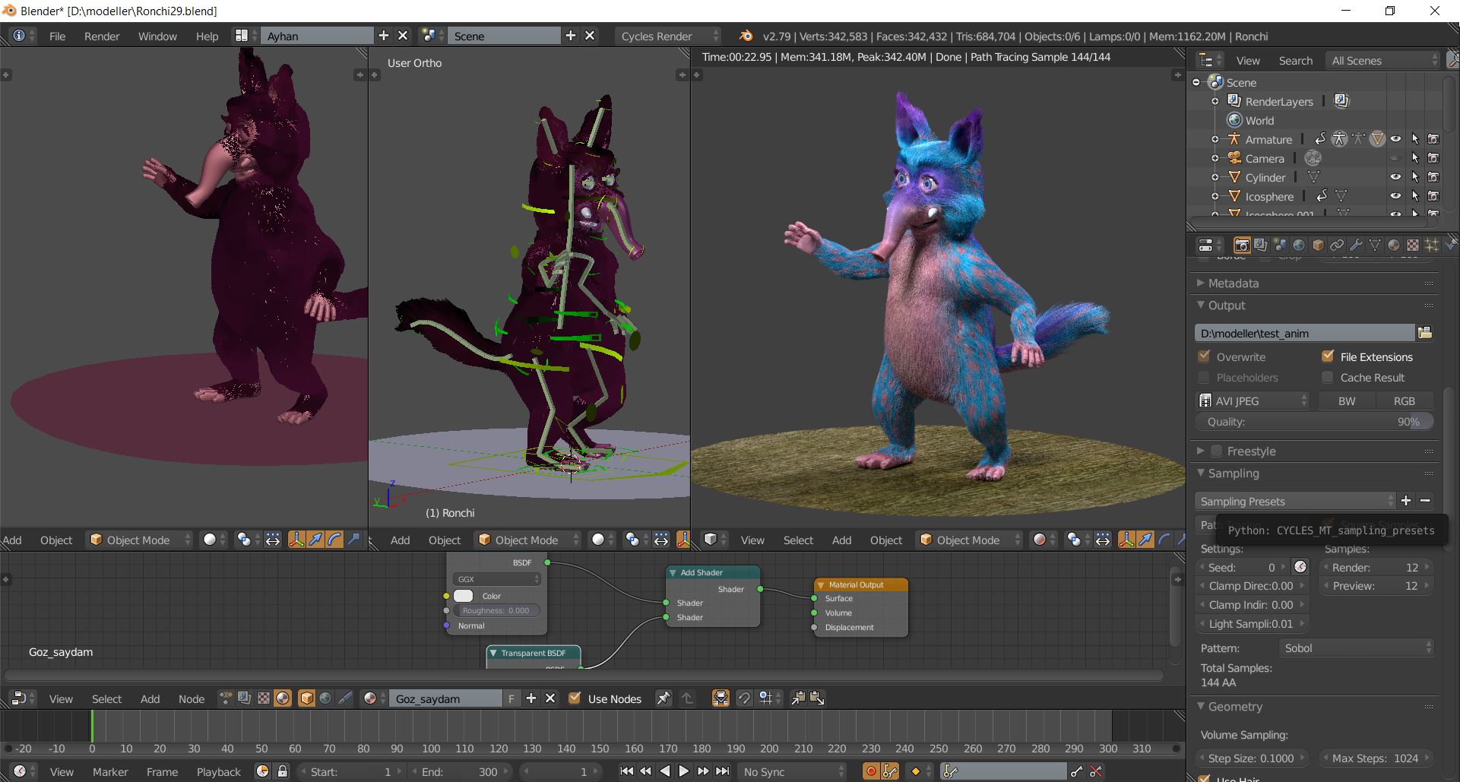Screen dimensions: 1460x782
Task: Toggle Armature visibility eye in outliner
Action: (1395, 139)
